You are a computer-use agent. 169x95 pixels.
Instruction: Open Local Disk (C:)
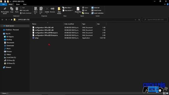click(11, 58)
